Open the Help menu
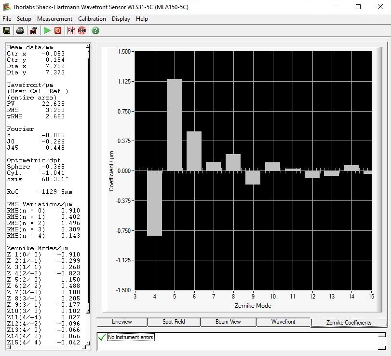 [x=142, y=19]
